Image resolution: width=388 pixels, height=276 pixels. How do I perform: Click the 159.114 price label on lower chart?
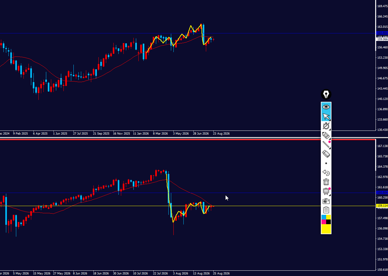click(x=382, y=206)
